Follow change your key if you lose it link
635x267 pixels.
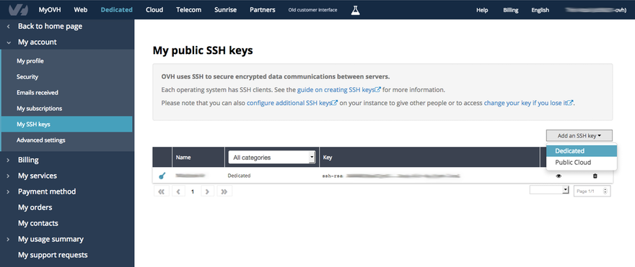click(x=525, y=103)
